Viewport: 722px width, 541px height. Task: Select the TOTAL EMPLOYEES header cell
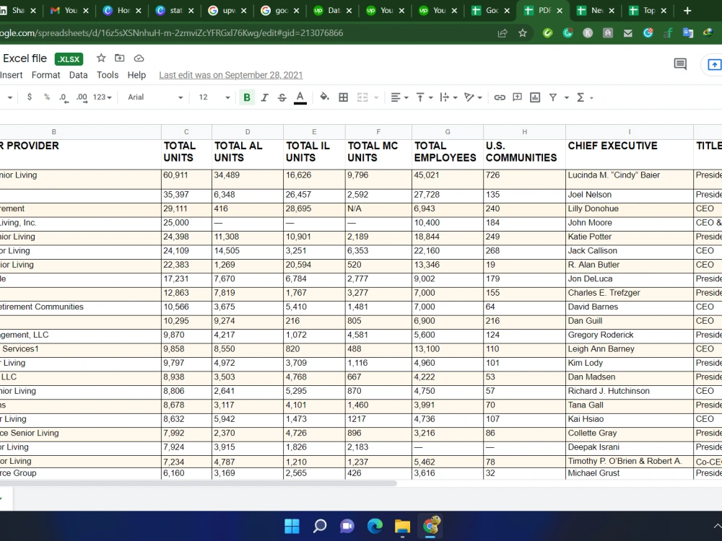448,154
